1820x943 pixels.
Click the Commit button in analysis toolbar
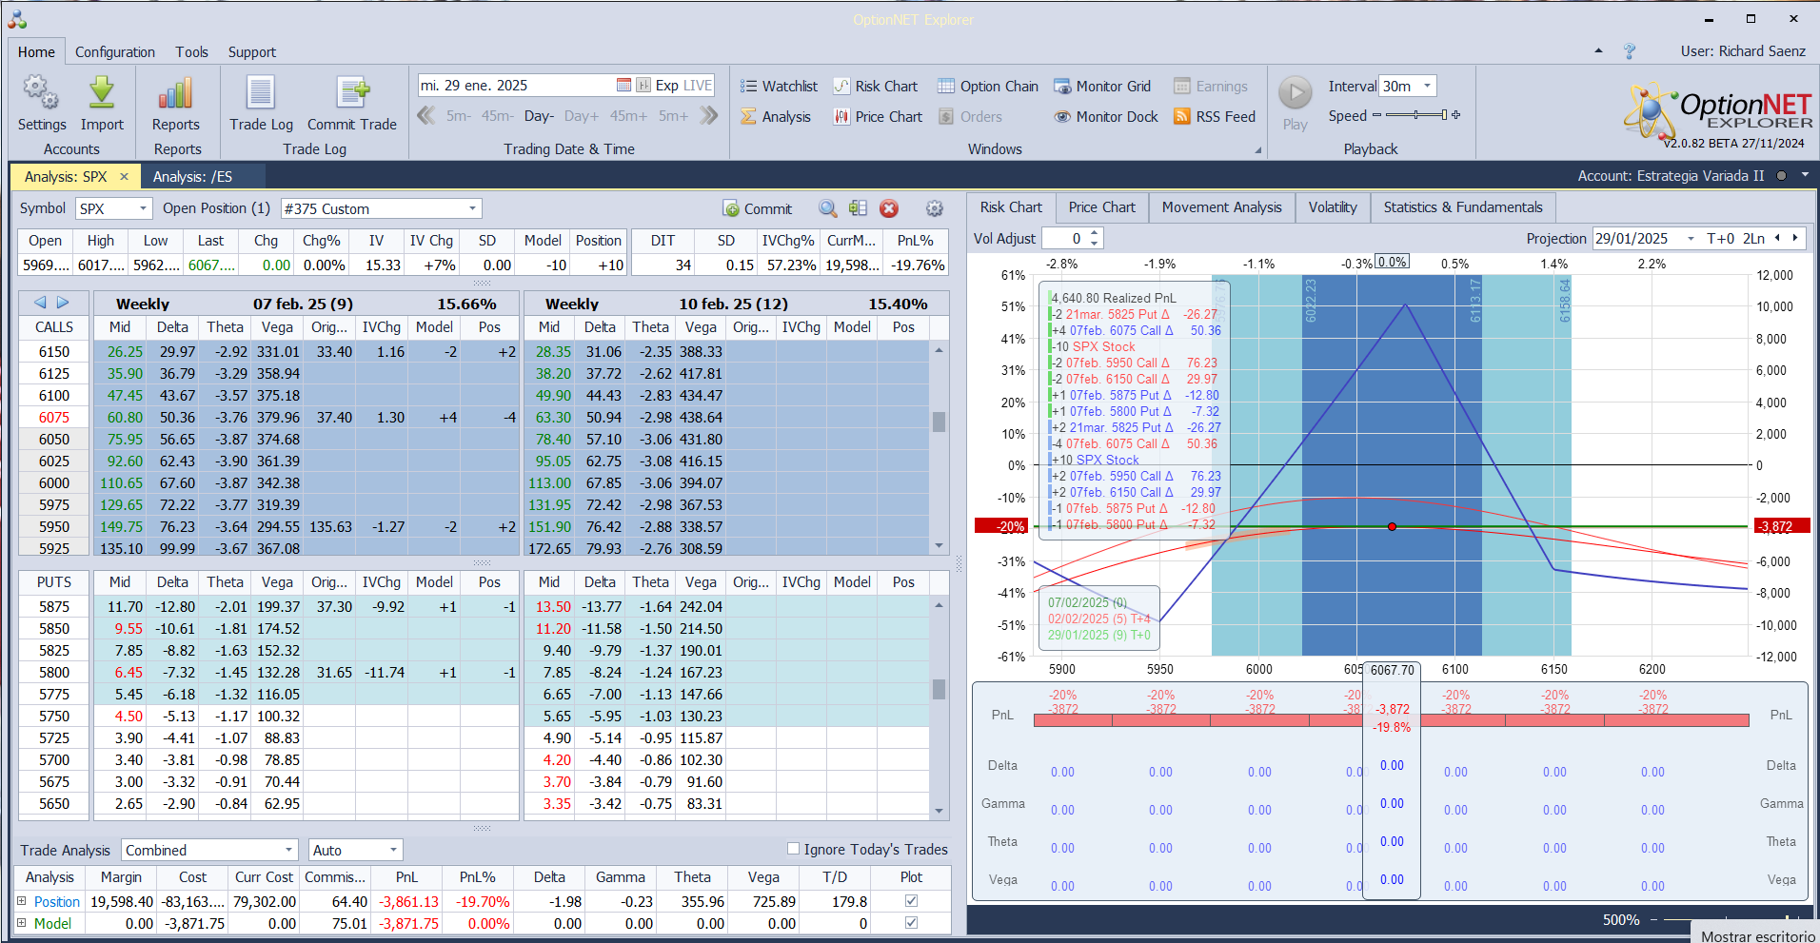click(758, 208)
